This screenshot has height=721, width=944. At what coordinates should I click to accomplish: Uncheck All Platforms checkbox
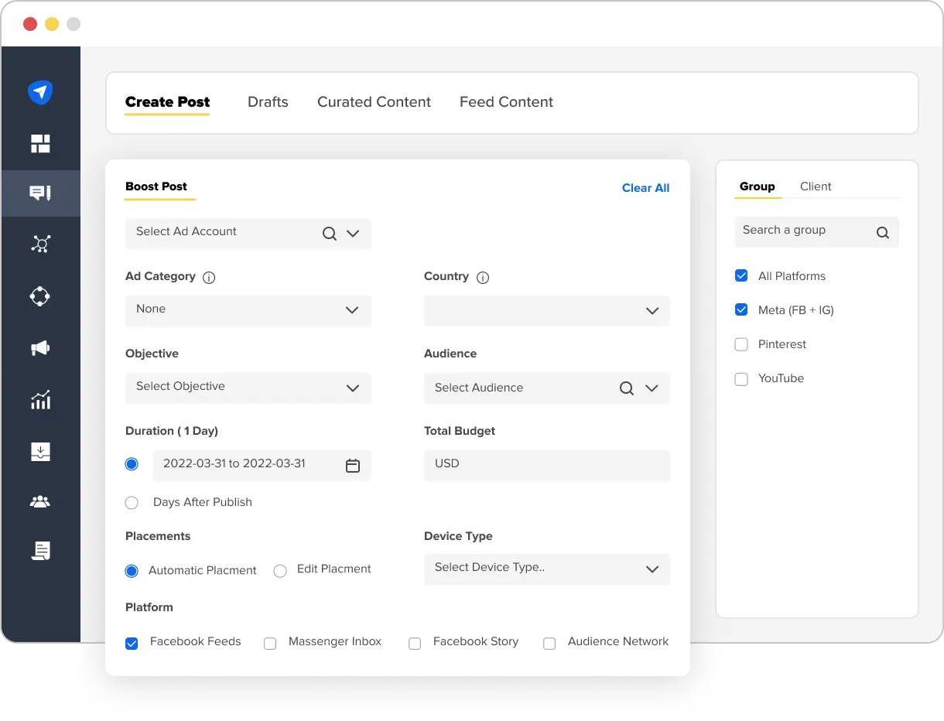click(x=741, y=275)
